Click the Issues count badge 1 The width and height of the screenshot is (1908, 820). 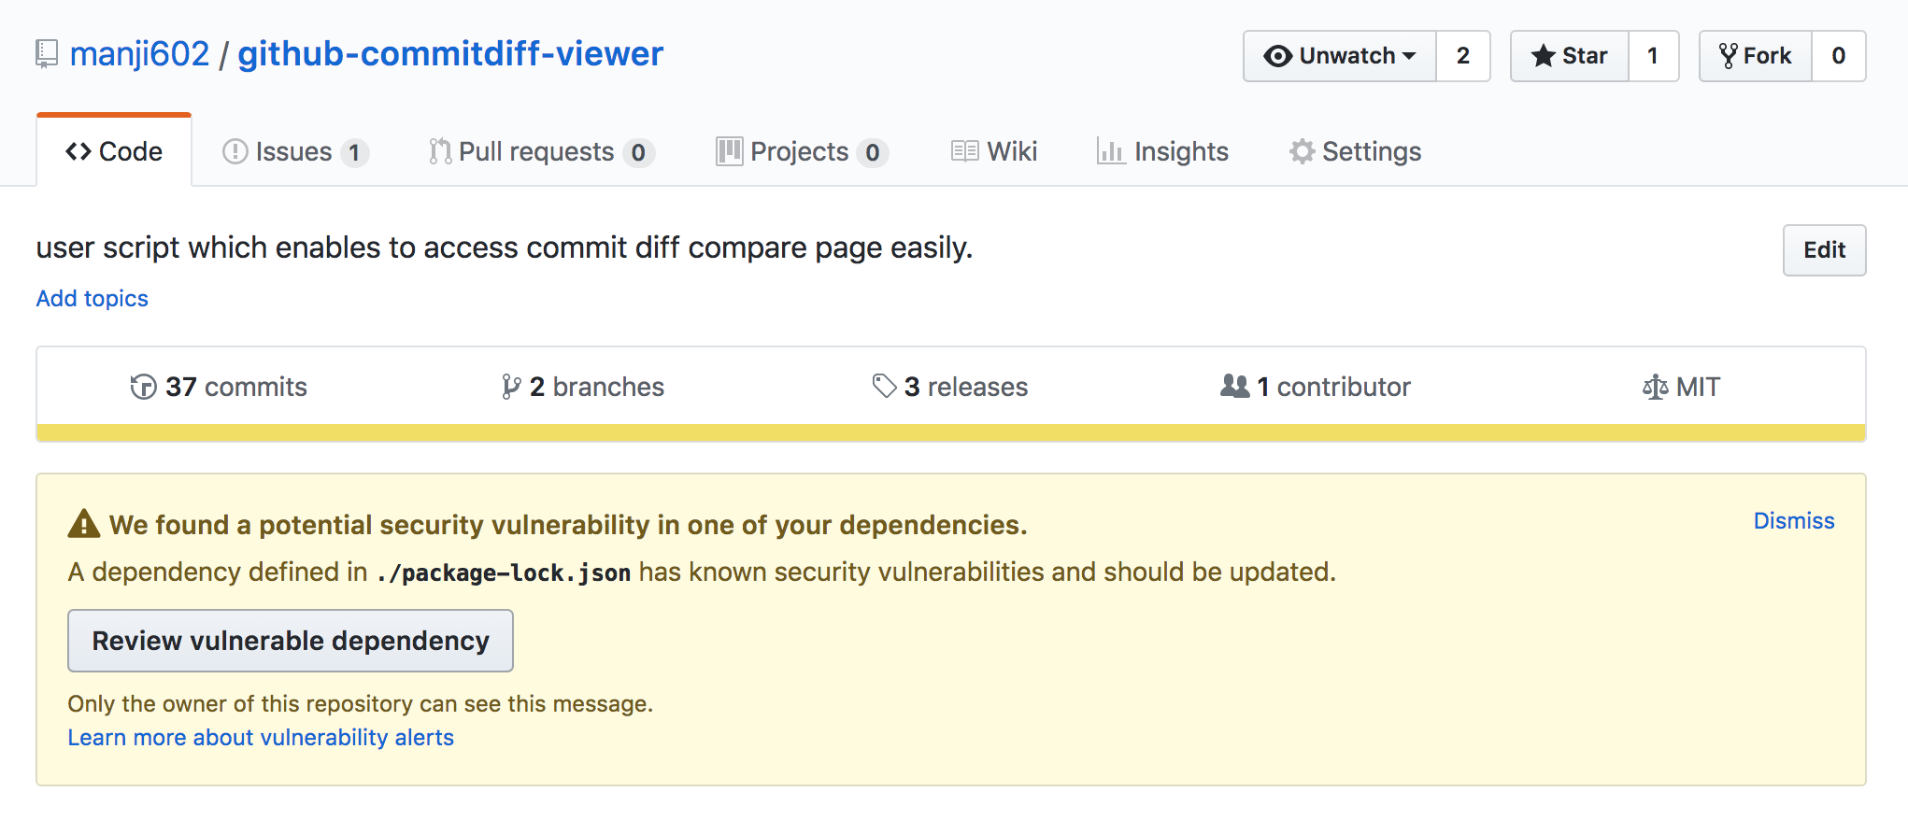354,152
